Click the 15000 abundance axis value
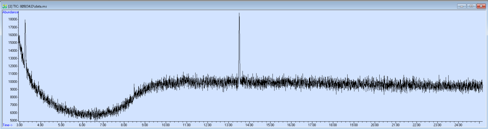Viewport: 488px width, 129px height. (13, 42)
